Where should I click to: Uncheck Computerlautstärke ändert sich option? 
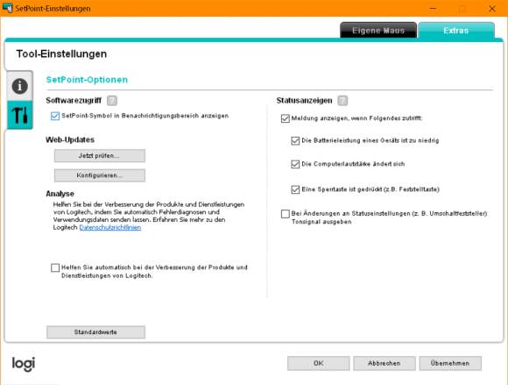click(295, 164)
